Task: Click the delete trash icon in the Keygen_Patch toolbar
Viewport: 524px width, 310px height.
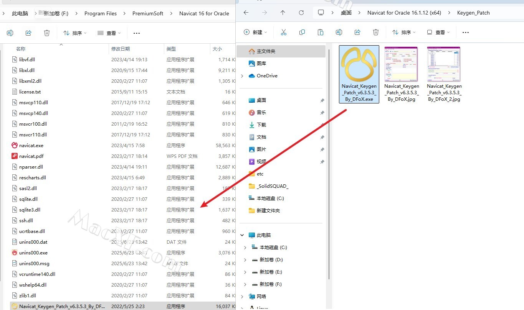Action: [x=376, y=32]
